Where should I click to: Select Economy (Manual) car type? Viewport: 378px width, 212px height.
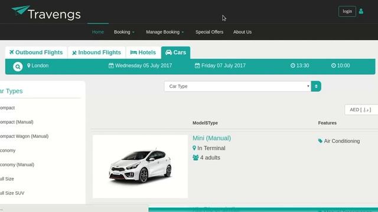(17, 165)
